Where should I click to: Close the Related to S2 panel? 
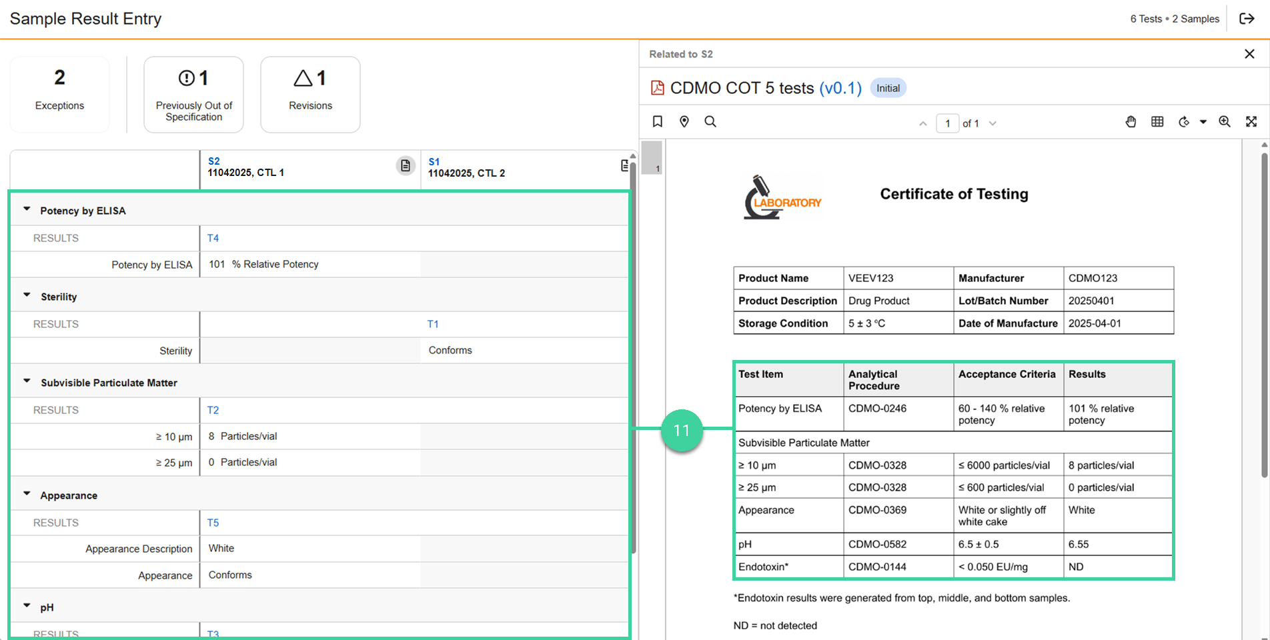pos(1249,54)
